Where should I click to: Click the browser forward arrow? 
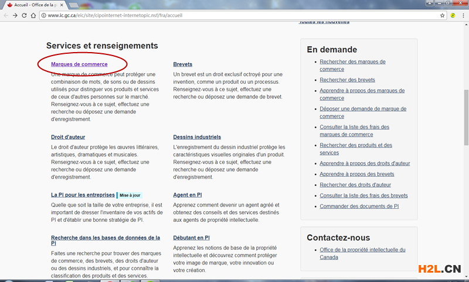tap(15, 15)
